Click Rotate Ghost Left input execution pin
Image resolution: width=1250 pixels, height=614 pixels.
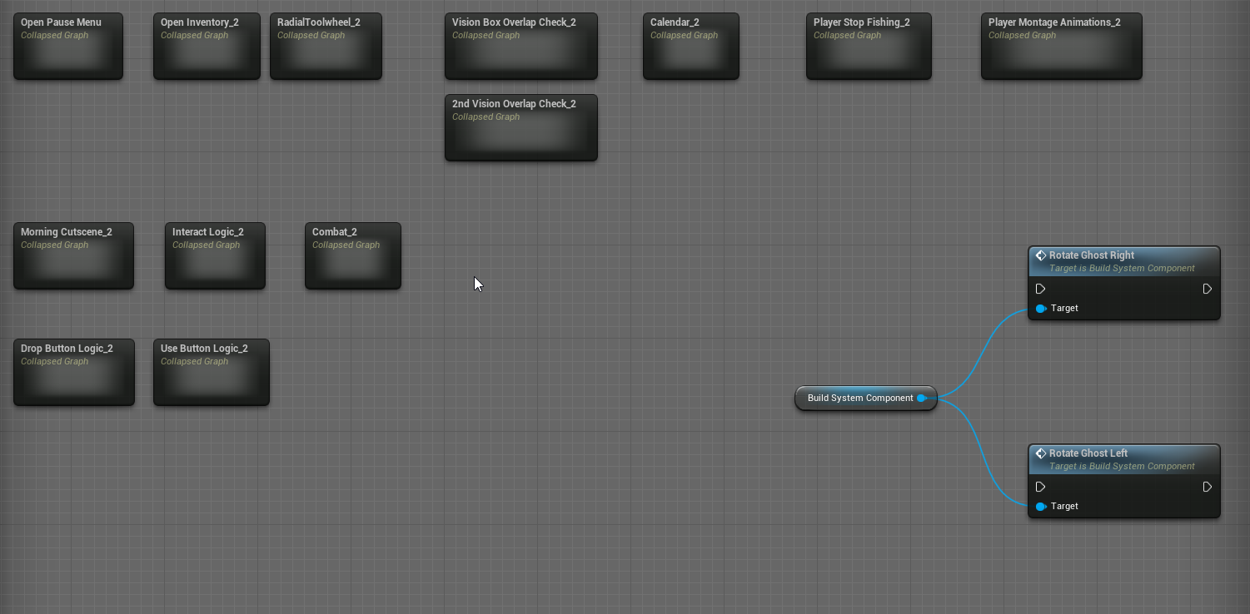[x=1040, y=487]
